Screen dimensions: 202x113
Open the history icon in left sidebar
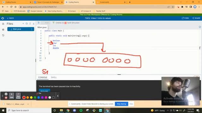coord(3,35)
